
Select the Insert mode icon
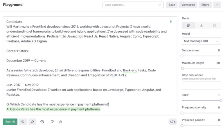coord(202,25)
